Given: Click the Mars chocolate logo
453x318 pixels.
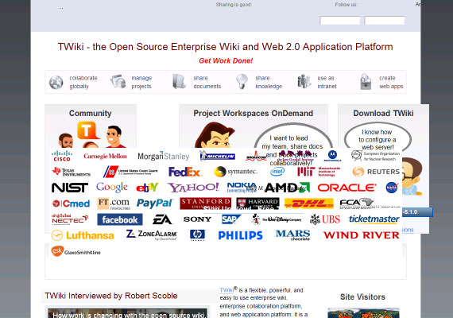Looking at the screenshot, I should click(x=293, y=235).
